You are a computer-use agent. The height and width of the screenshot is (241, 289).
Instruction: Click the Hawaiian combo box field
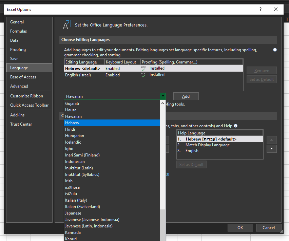coord(112,96)
